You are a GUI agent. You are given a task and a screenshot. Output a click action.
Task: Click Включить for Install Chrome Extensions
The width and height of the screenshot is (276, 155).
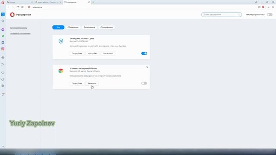[x=92, y=83]
